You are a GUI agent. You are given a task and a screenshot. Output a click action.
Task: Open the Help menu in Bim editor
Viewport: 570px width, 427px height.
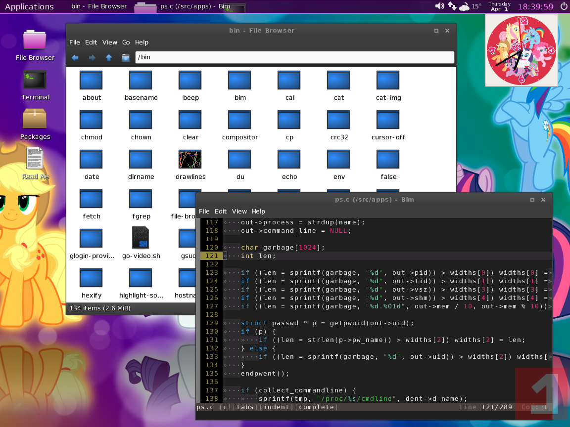(258, 212)
